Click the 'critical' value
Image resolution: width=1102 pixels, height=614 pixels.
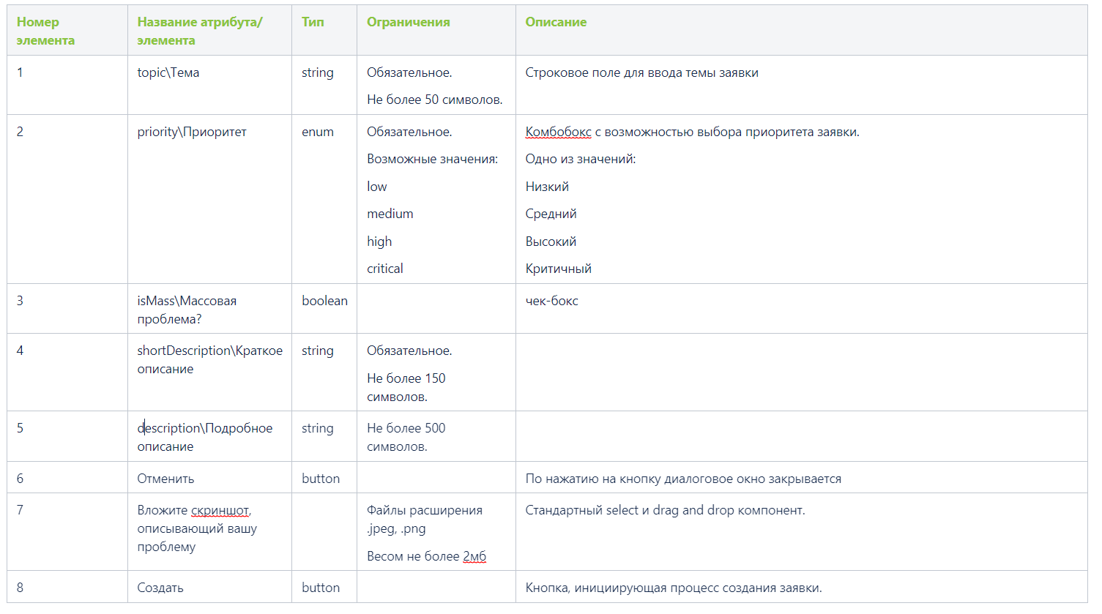[385, 269]
